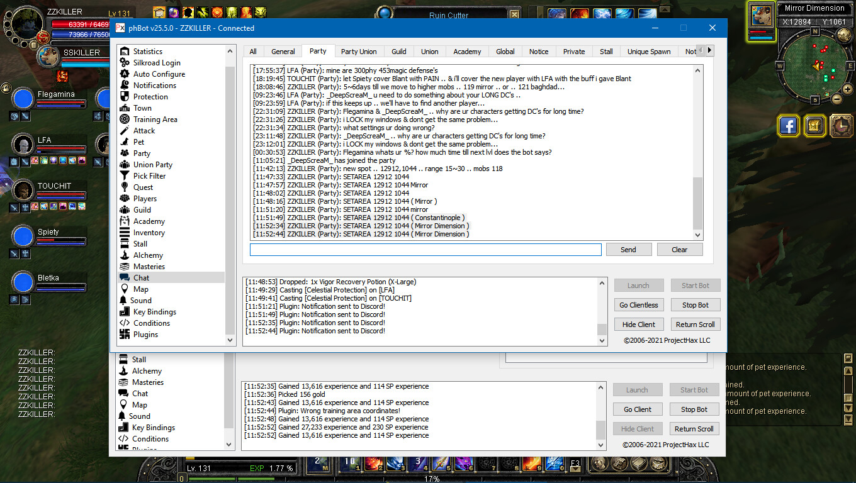Open the Inventory section

tap(149, 233)
